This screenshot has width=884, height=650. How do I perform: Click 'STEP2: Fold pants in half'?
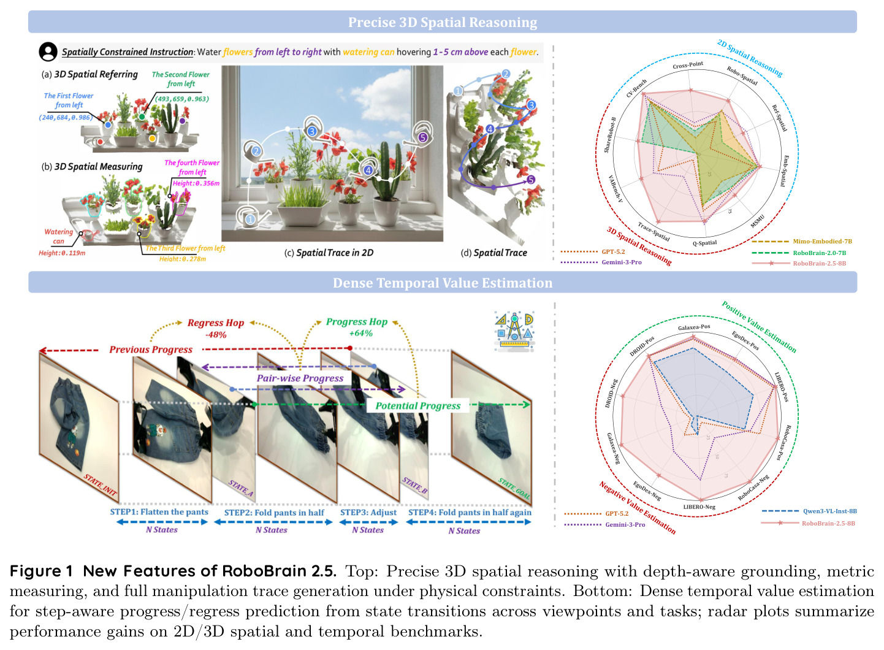tap(274, 513)
